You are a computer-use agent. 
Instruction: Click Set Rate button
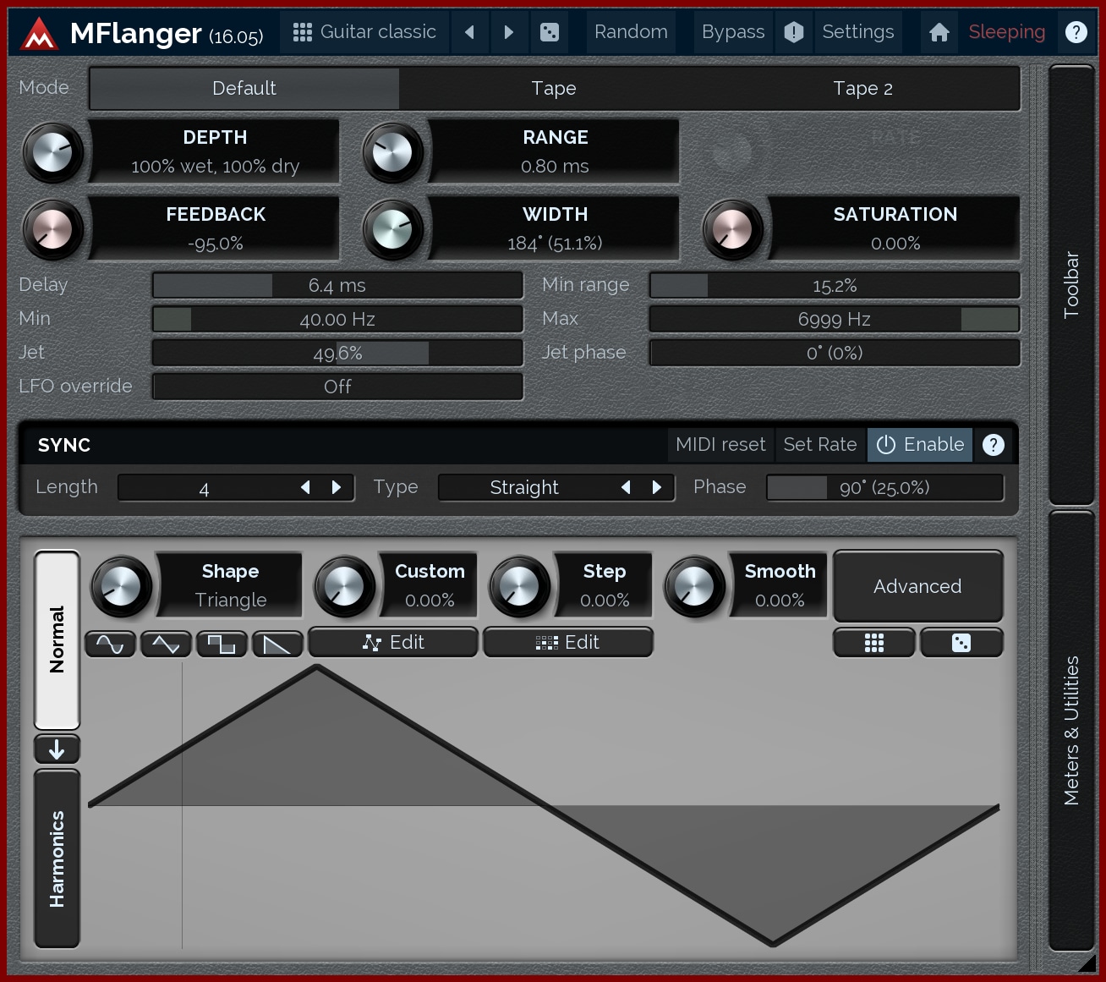(820, 445)
